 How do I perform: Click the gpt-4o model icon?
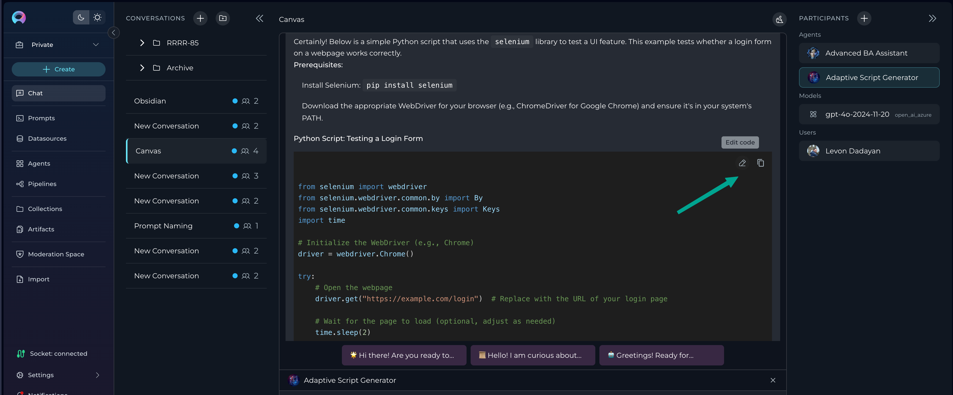813,114
